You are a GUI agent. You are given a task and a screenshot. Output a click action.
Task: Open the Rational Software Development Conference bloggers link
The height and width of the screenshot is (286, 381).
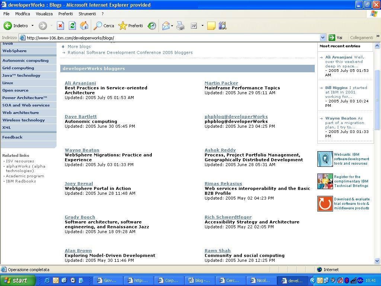(x=130, y=53)
